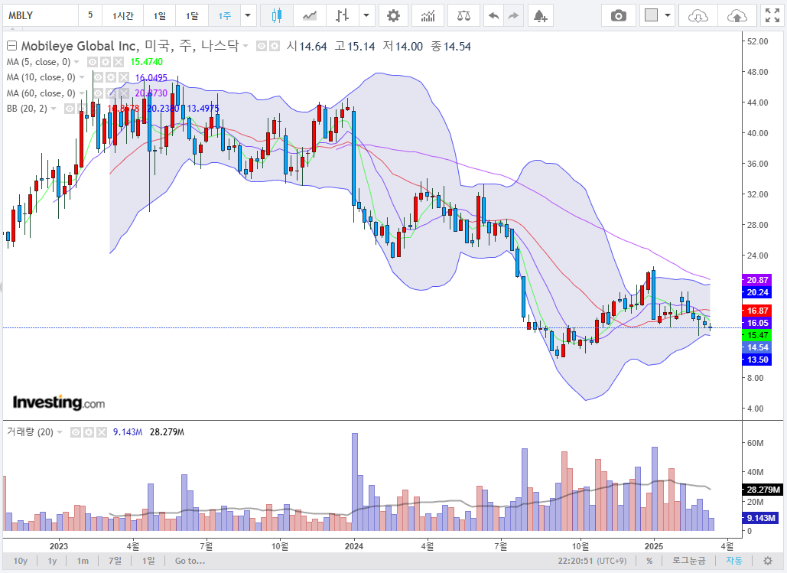This screenshot has width=787, height=573.
Task: Open MA 5 indicator settings gear
Action: [106, 62]
